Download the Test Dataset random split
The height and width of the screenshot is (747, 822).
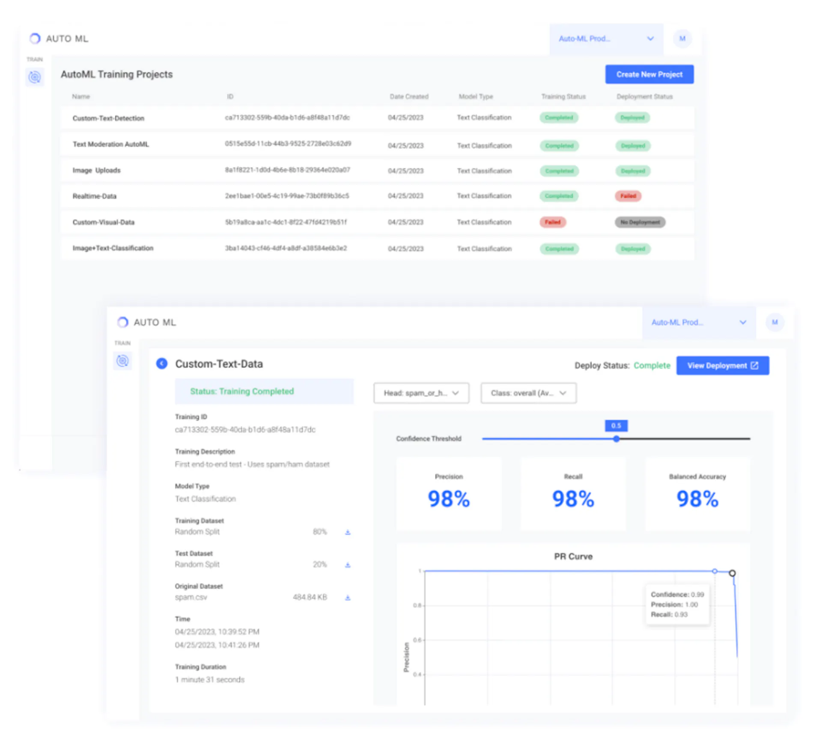click(348, 565)
